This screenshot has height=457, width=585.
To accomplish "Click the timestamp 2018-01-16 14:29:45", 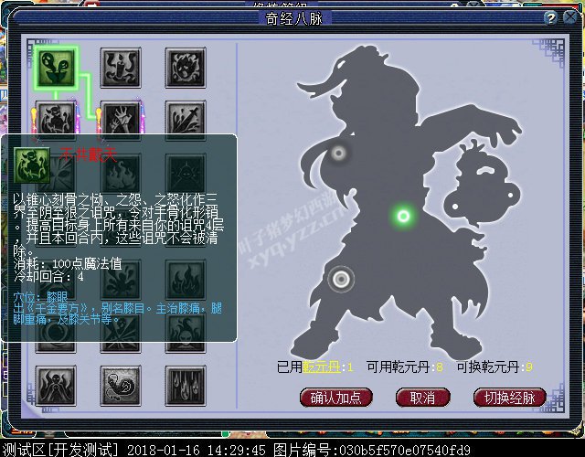I will (197, 450).
